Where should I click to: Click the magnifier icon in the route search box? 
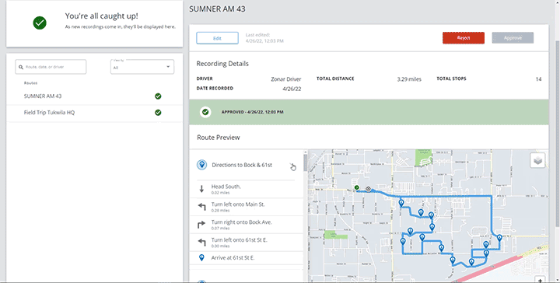(21, 67)
